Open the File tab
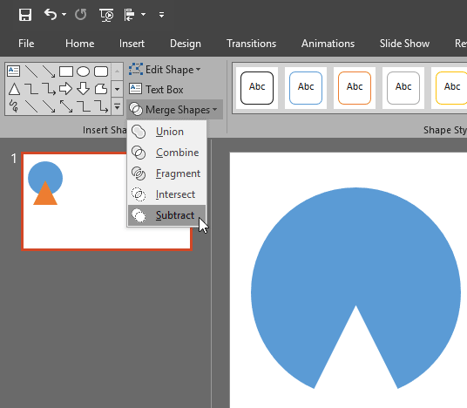Image resolution: width=467 pixels, height=408 pixels. click(x=26, y=44)
